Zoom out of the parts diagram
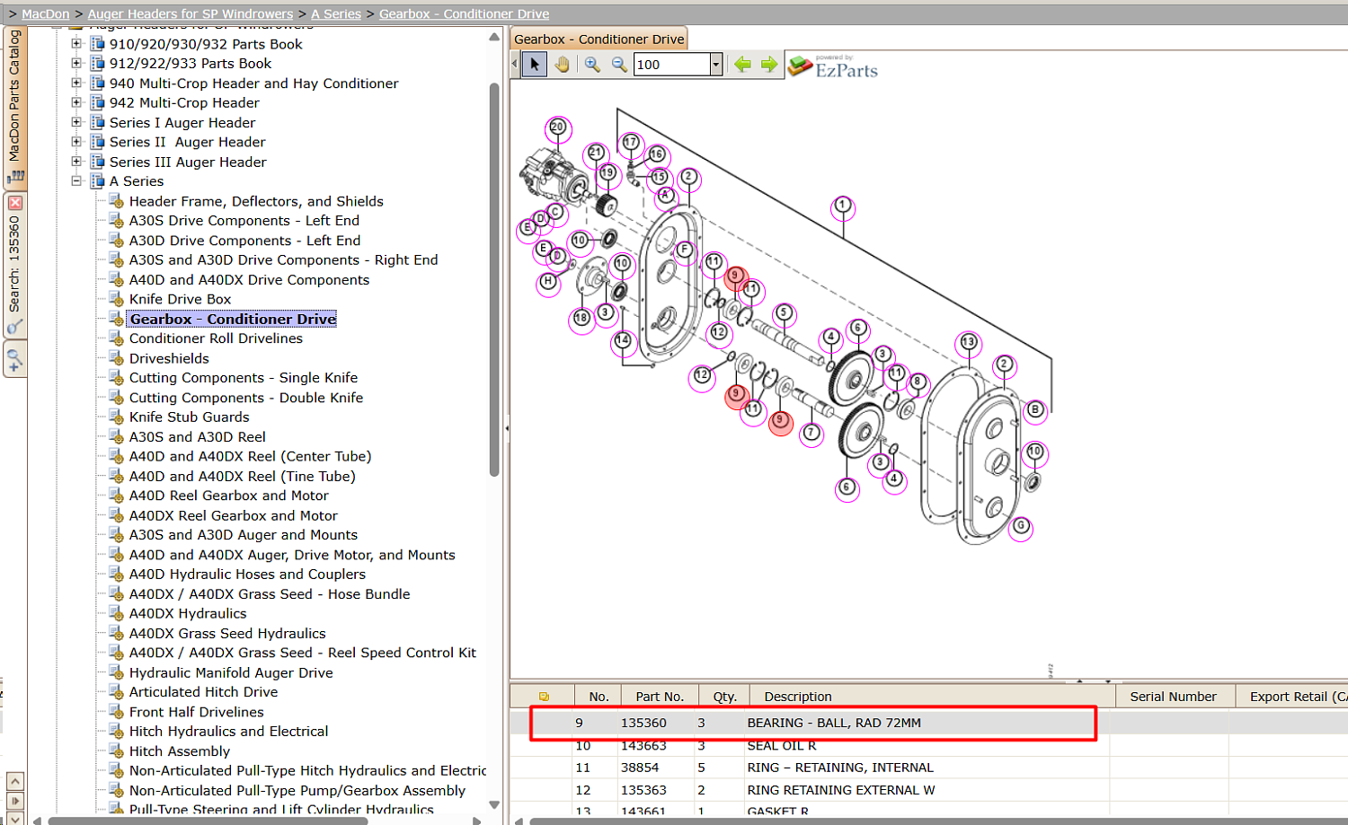This screenshot has height=825, width=1348. (619, 65)
